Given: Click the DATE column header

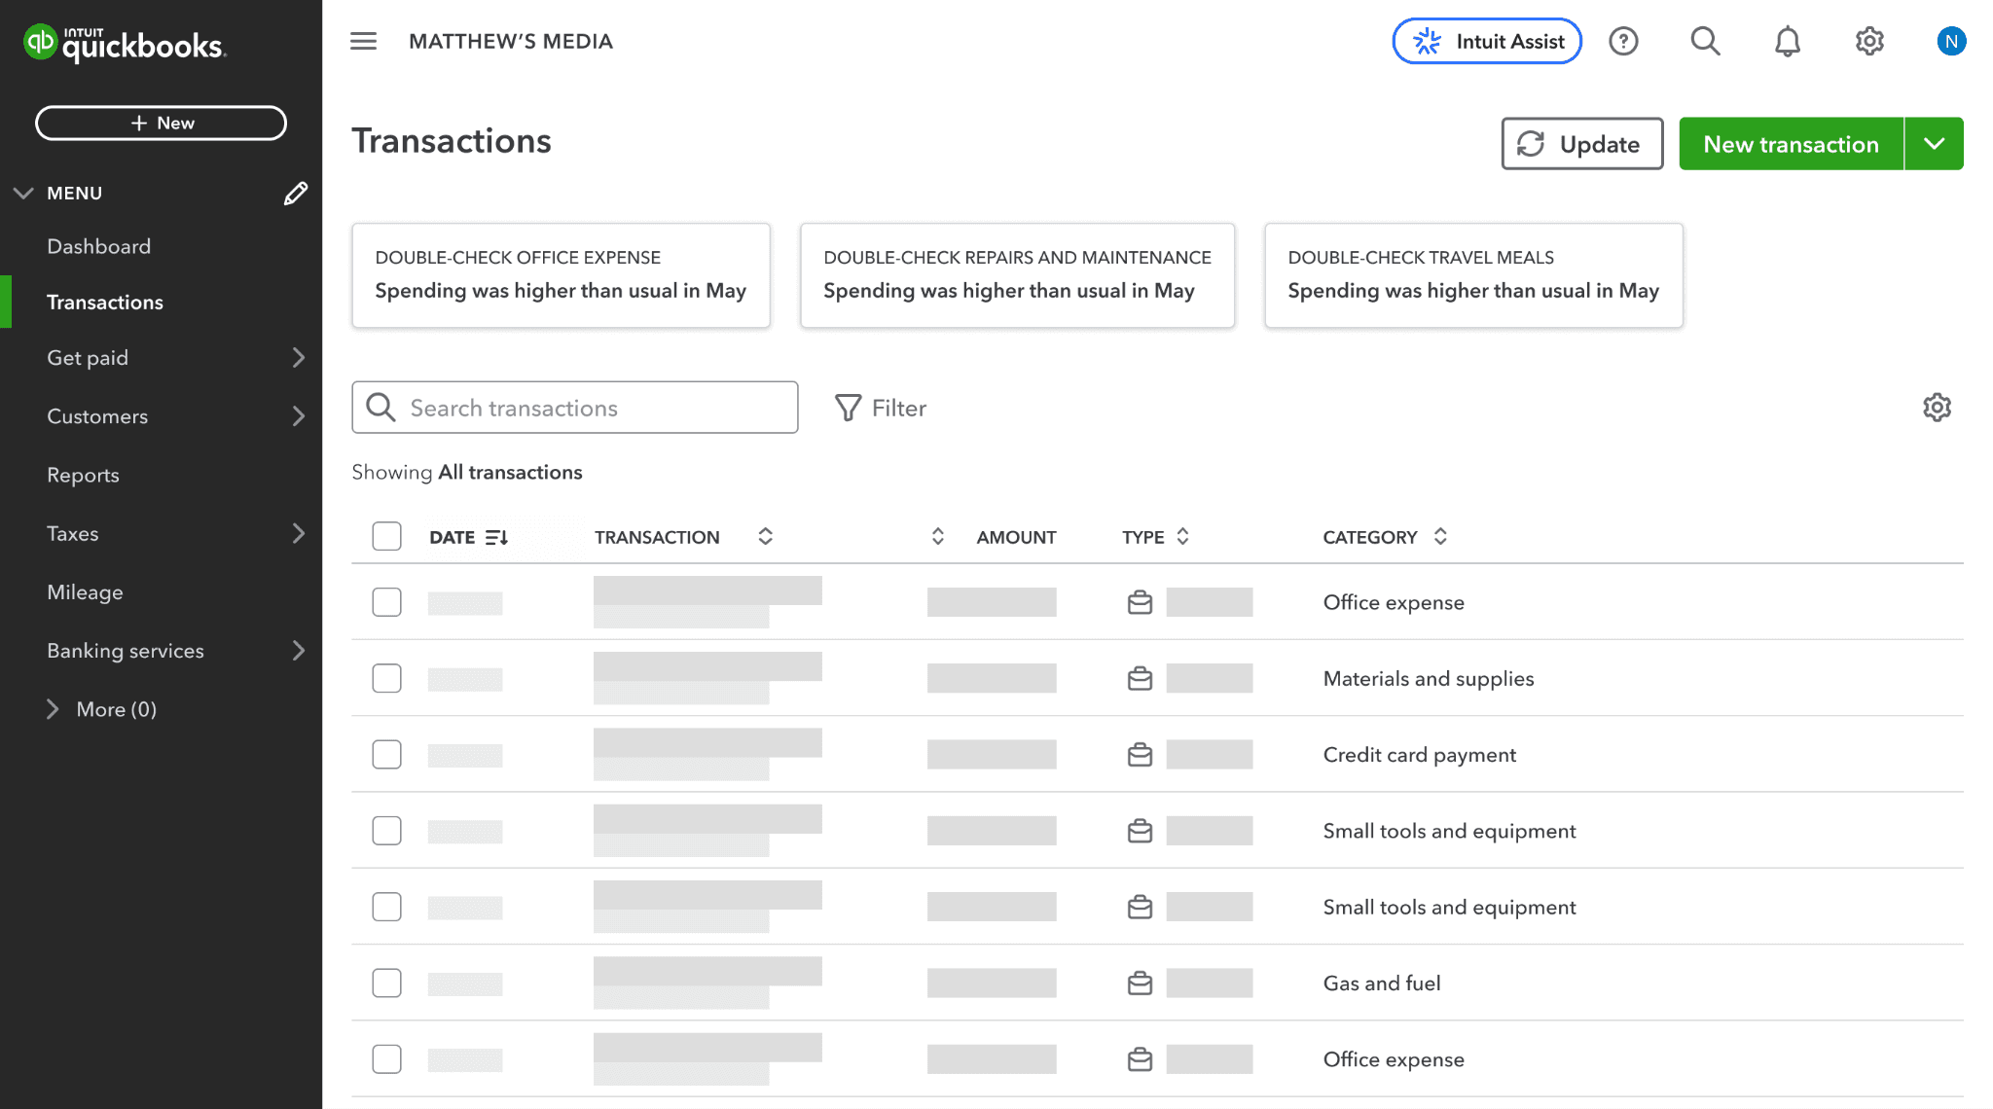Looking at the screenshot, I should click(x=453, y=537).
